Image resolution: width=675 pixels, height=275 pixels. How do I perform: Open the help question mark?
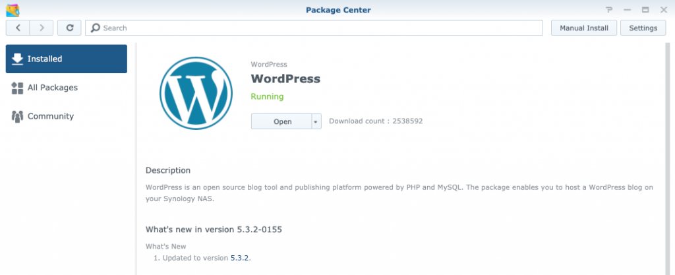[x=609, y=10]
